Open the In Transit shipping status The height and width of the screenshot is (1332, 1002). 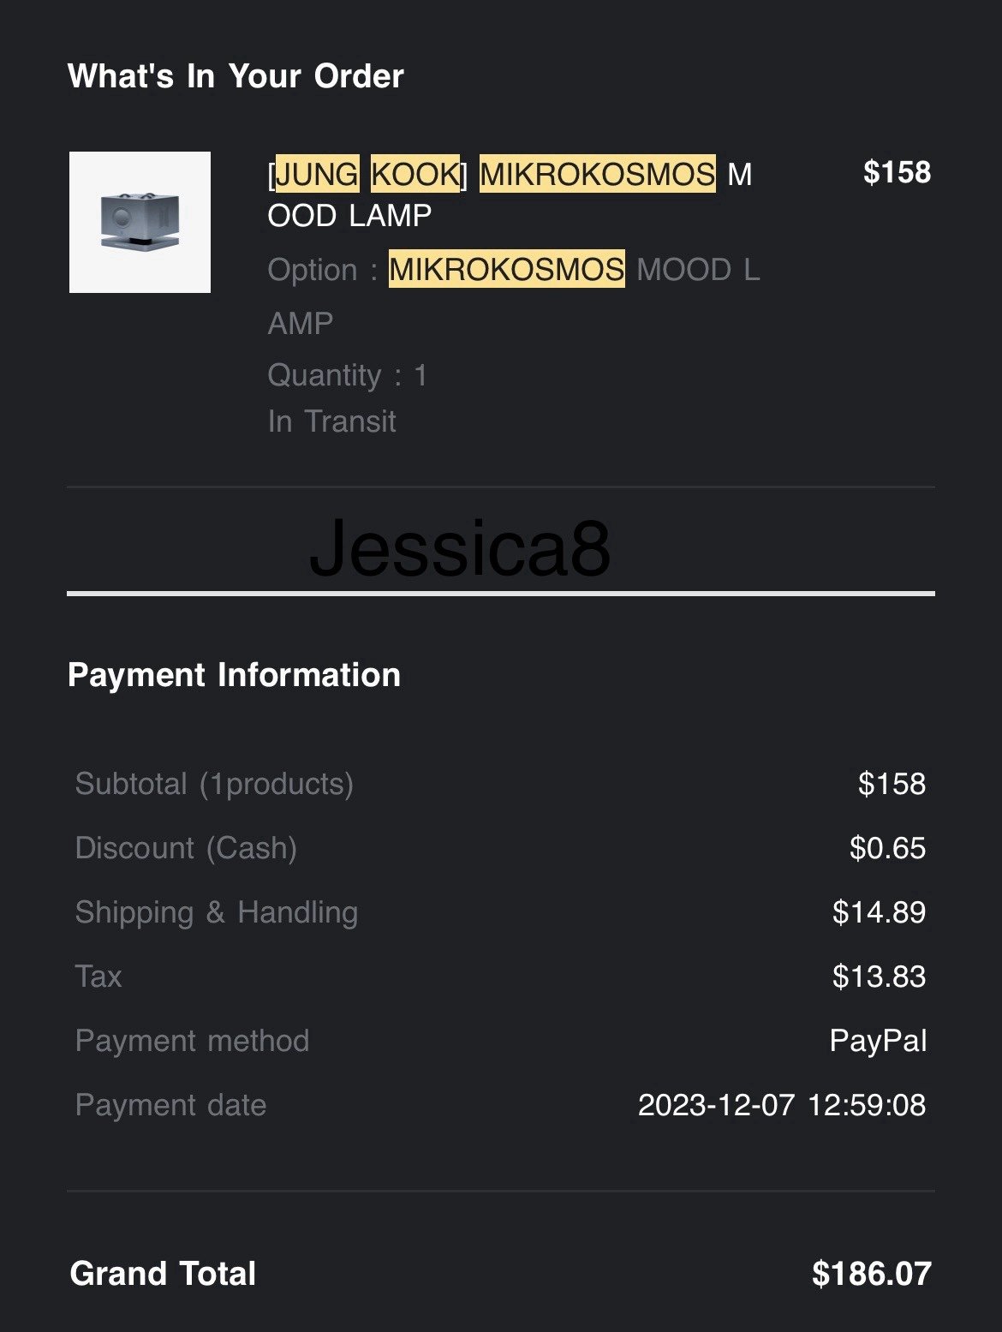(331, 421)
